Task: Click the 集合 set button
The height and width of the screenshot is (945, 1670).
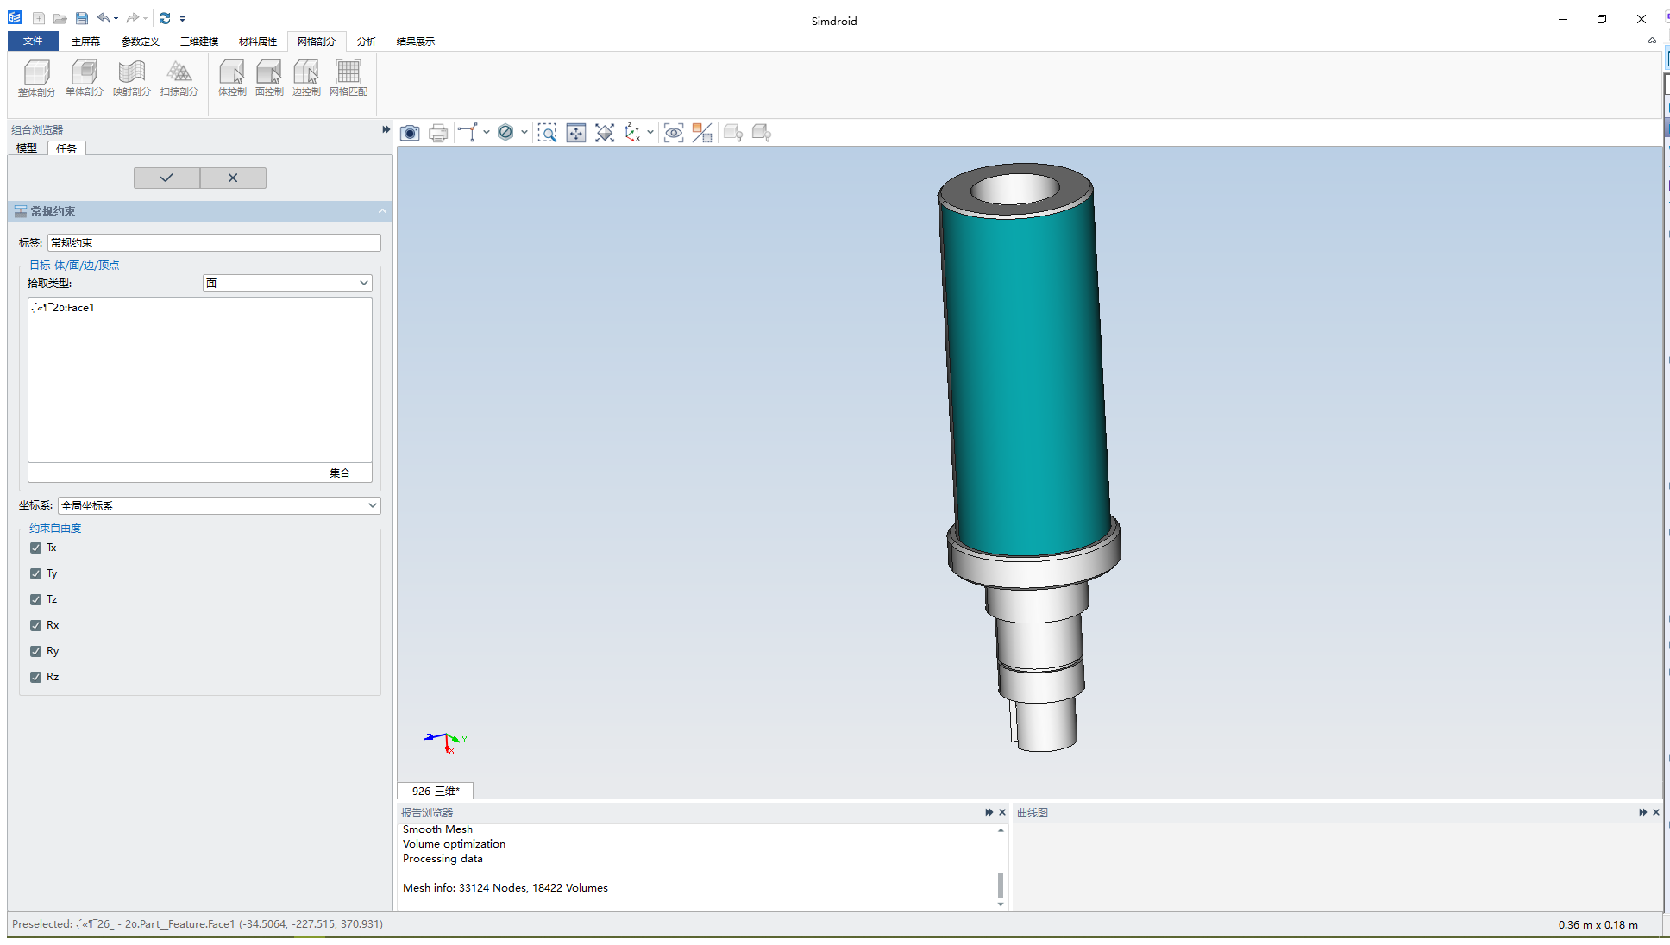Action: 339,472
